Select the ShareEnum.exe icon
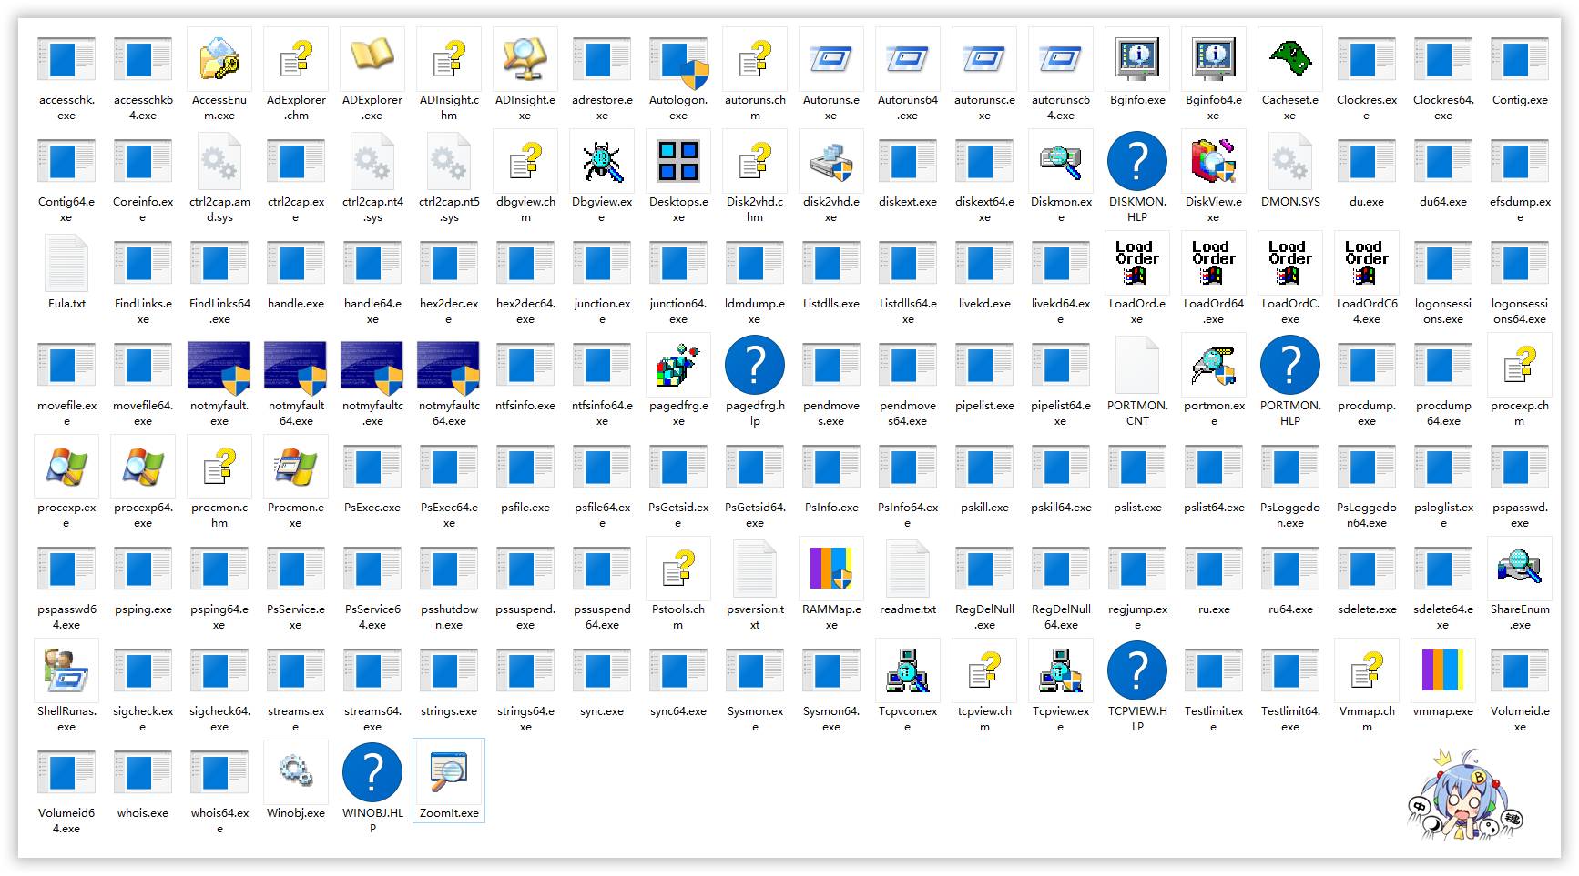The height and width of the screenshot is (876, 1579). [x=1520, y=569]
